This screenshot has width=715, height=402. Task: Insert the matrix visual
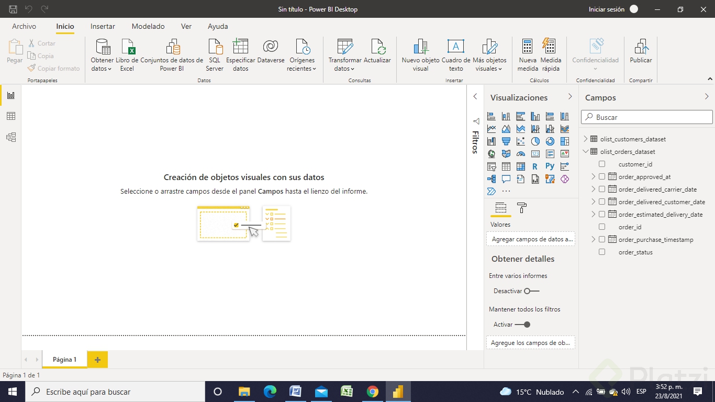point(520,166)
